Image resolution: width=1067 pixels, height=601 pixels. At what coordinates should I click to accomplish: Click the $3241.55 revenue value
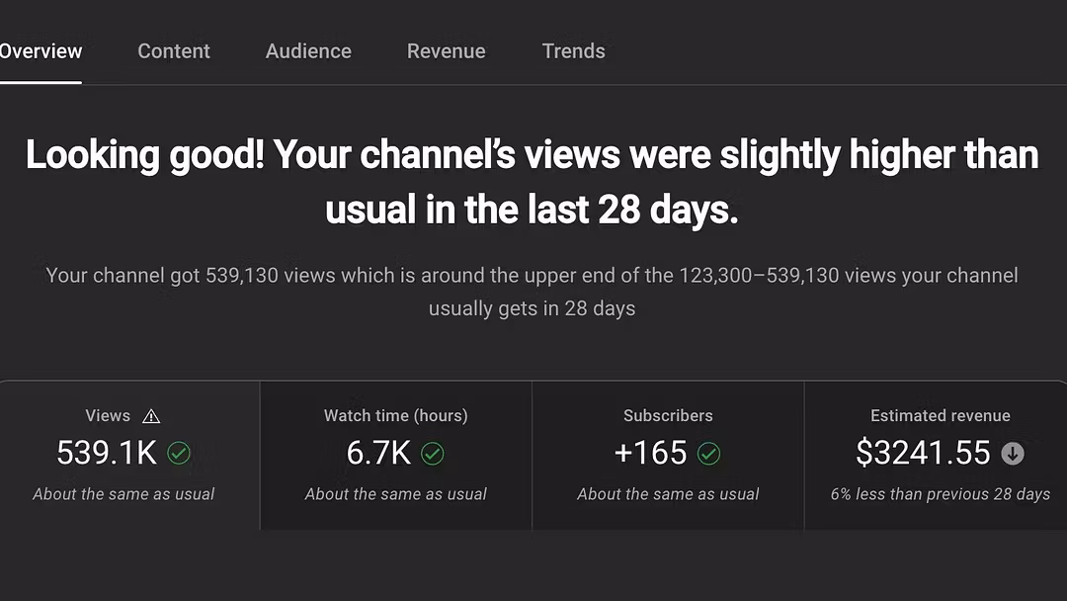(923, 453)
